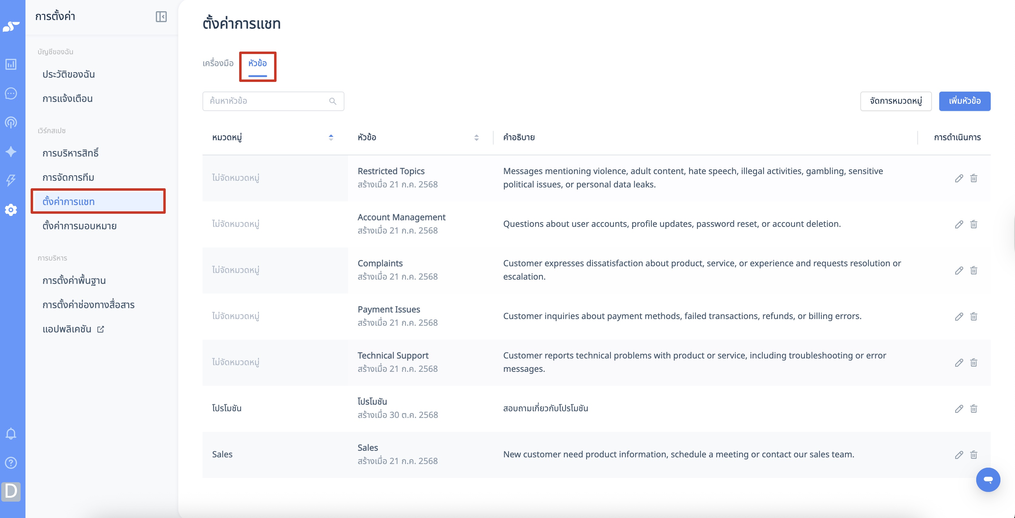Click the จัดการหมวดหมู่ button

click(x=896, y=101)
